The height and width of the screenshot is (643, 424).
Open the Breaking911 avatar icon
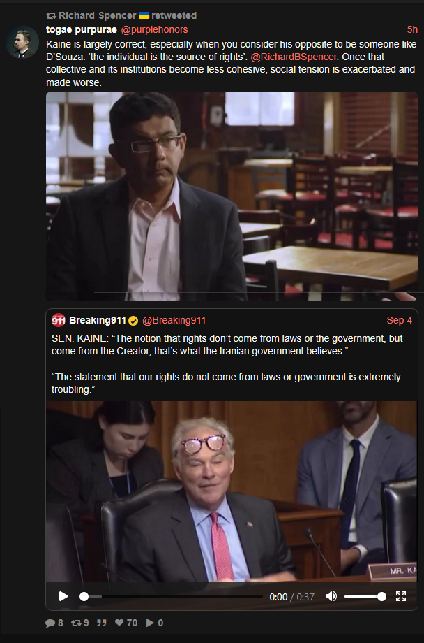[59, 320]
